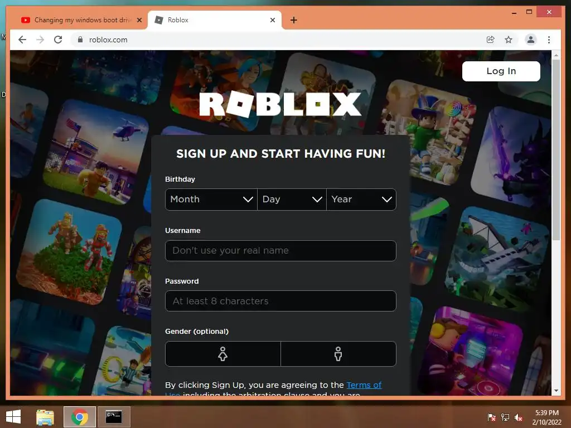
Task: Open the birthday Day dropdown
Action: [292, 200]
